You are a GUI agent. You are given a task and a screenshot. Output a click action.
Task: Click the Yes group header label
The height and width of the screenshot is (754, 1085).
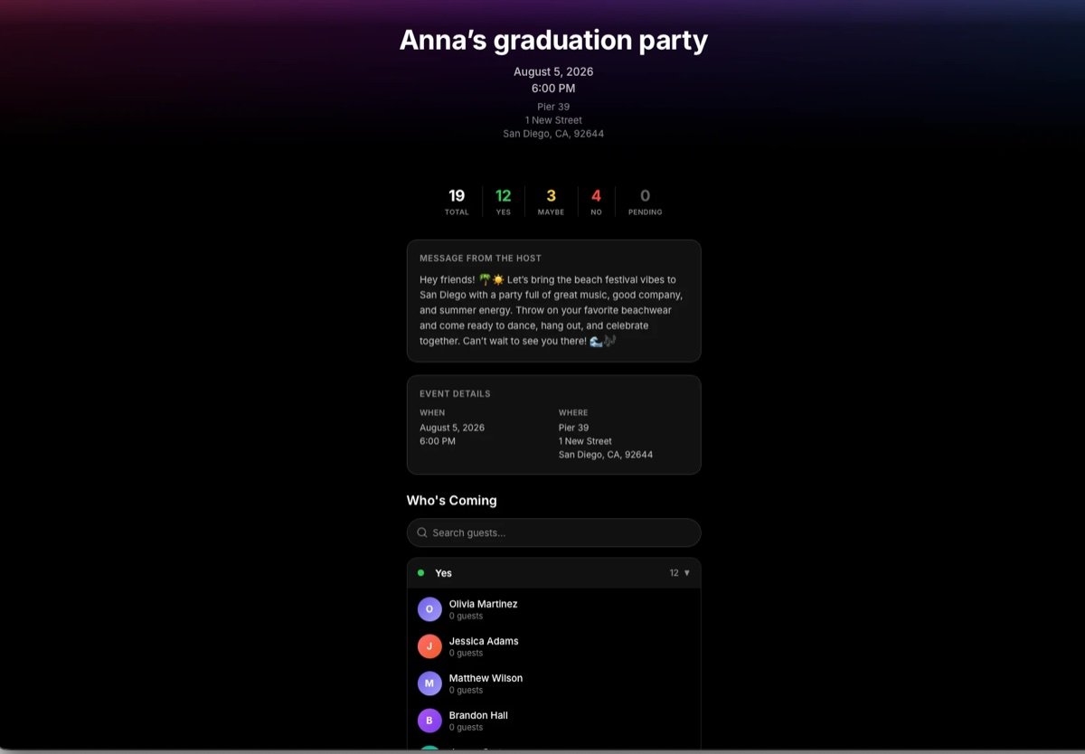tap(443, 573)
